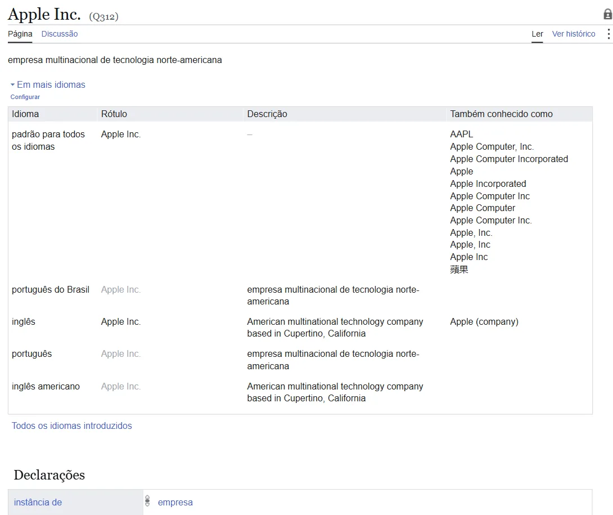The width and height of the screenshot is (613, 515).
Task: Click the inglês americano language row
Action: [300, 392]
